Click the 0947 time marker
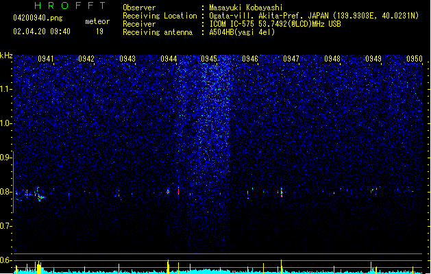The width and height of the screenshot is (431, 274). (x=291, y=59)
